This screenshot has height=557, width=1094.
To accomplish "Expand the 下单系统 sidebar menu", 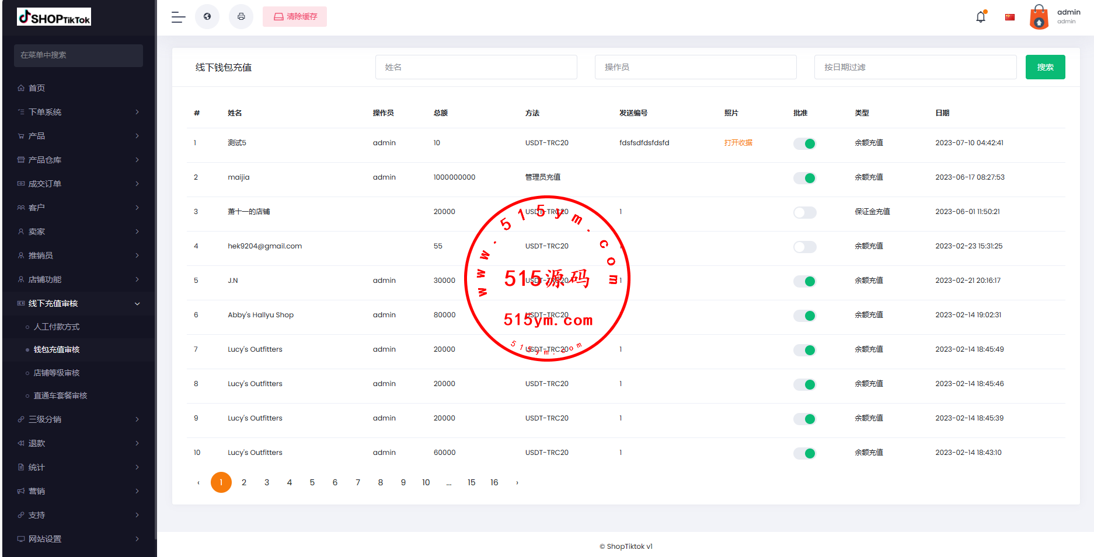I will point(78,112).
